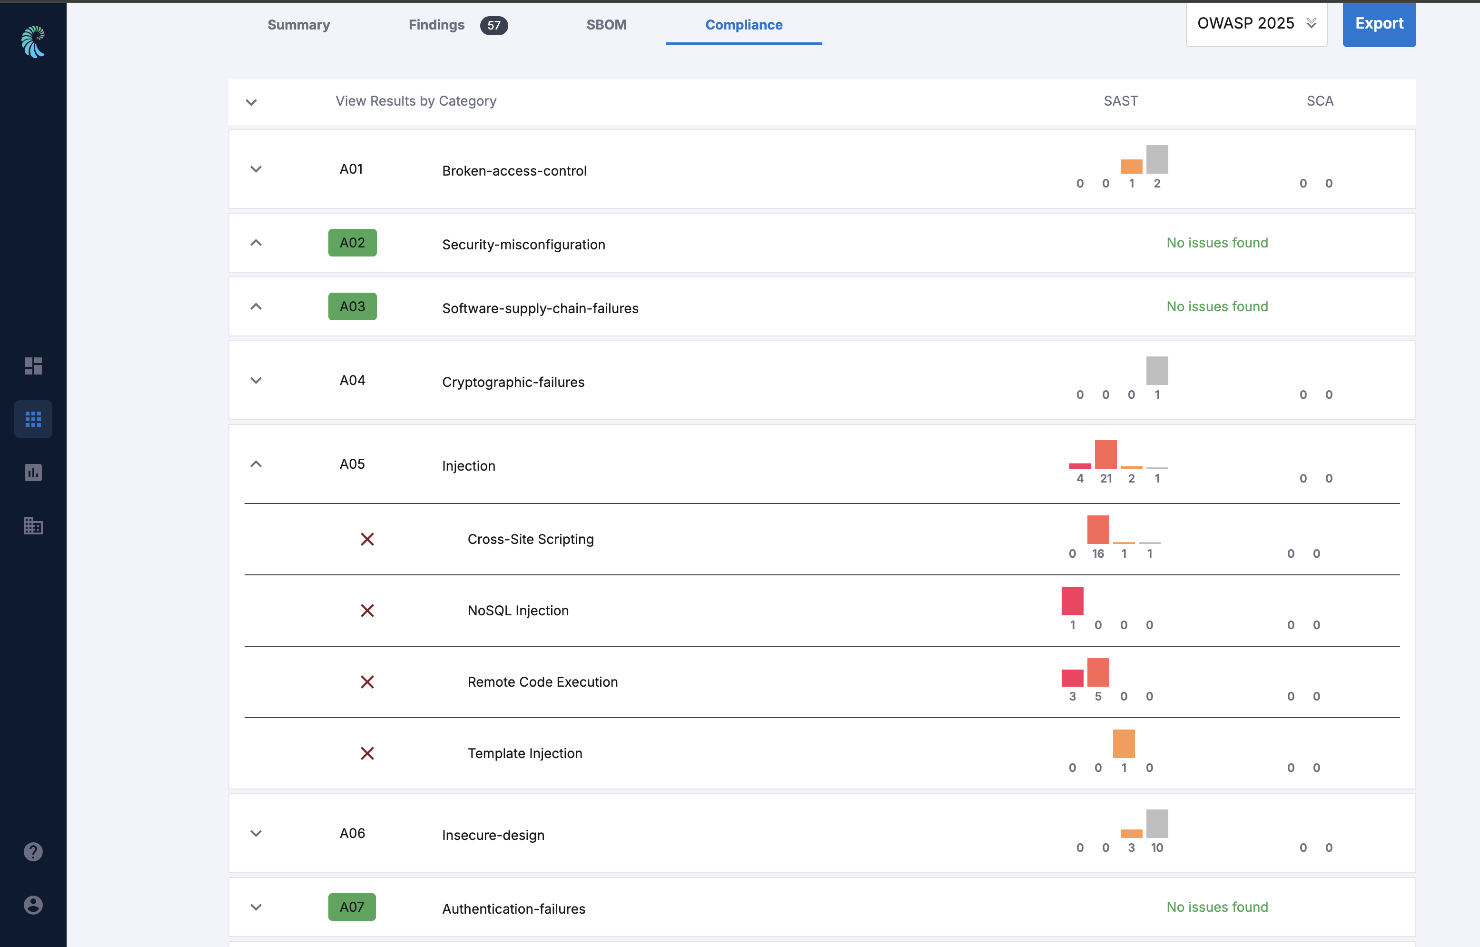Open the bar chart reports icon

click(x=33, y=472)
